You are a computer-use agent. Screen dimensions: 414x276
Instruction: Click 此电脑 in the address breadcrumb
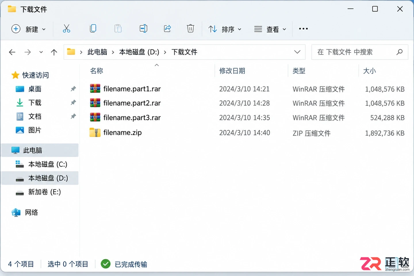97,52
